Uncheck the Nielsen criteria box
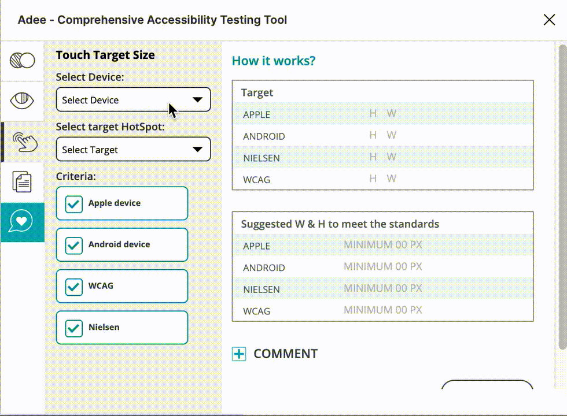567x416 pixels. click(x=73, y=327)
